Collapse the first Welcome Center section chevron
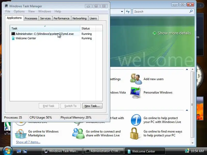The image size is (207, 155). tap(187, 69)
